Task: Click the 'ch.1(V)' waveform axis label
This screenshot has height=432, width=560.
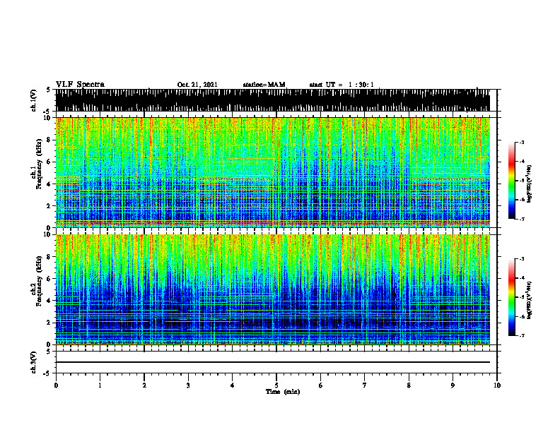Action: [34, 100]
